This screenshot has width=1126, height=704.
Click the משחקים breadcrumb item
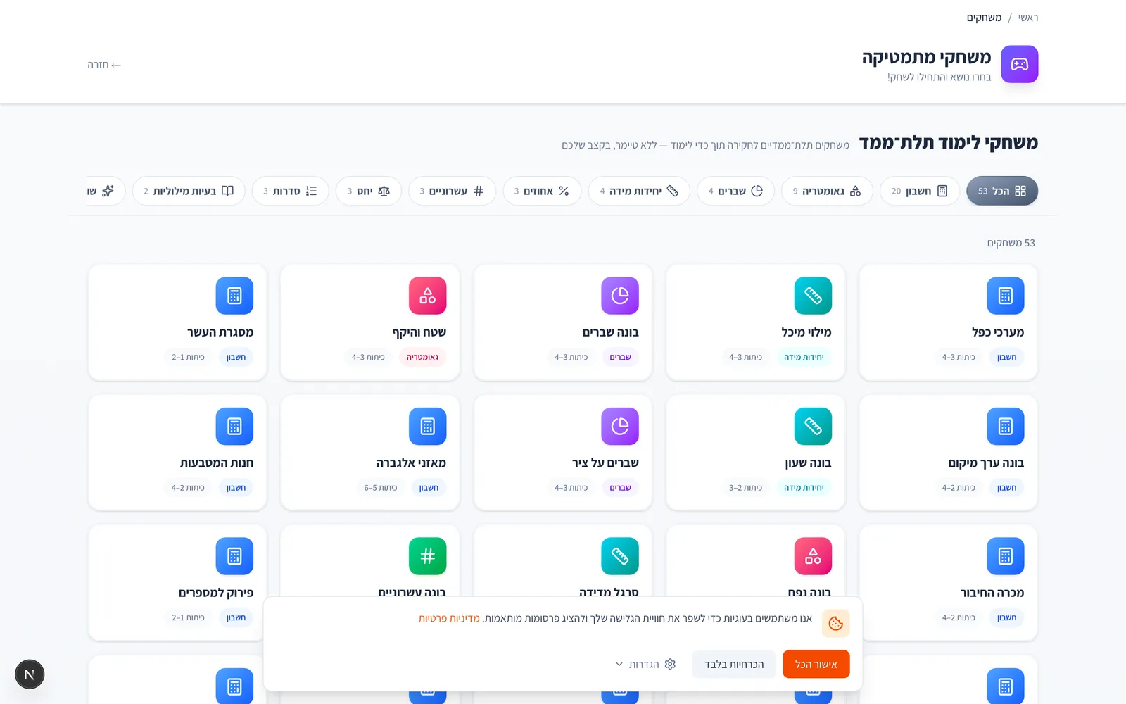pos(984,18)
